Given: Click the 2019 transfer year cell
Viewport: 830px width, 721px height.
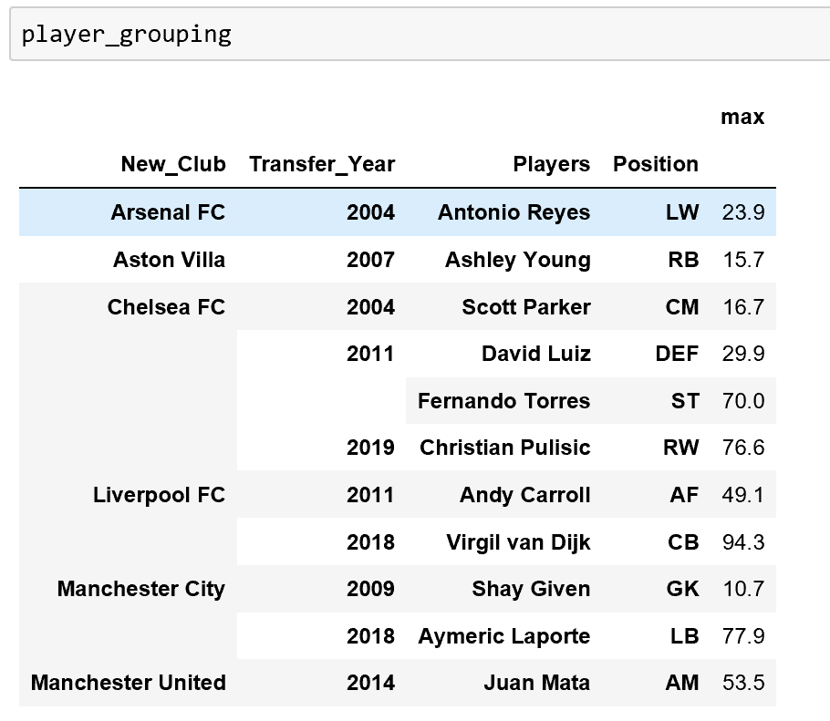Looking at the screenshot, I should pyautogui.click(x=370, y=448).
